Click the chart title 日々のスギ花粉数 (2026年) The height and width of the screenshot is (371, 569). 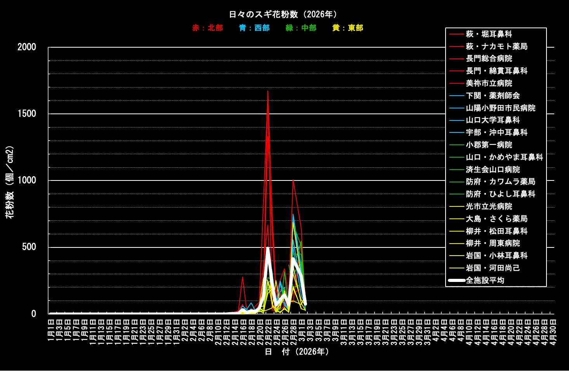click(284, 14)
